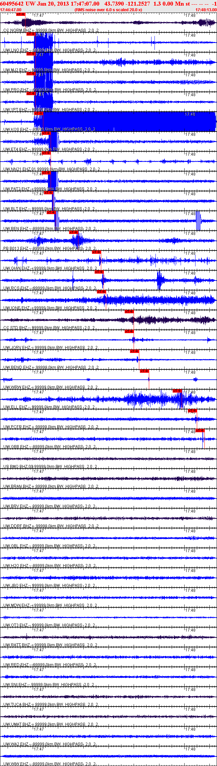This screenshot has width=217, height=766.
Task: Click the UW ELL EHZ station label
Action: [49, 407]
